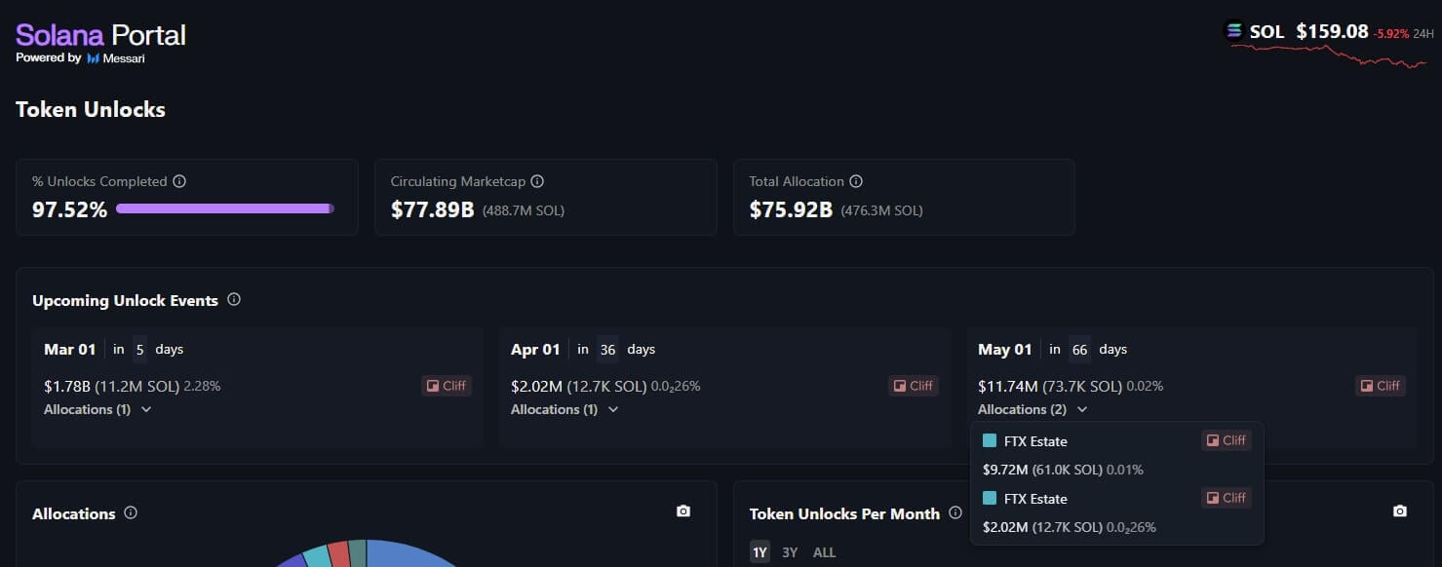Click camera icon on Allocations panel

pos(683,511)
